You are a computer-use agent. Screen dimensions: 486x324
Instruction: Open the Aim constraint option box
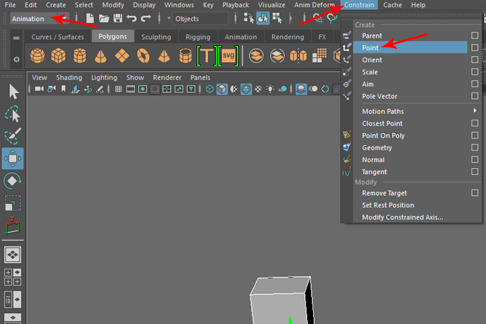click(x=475, y=84)
